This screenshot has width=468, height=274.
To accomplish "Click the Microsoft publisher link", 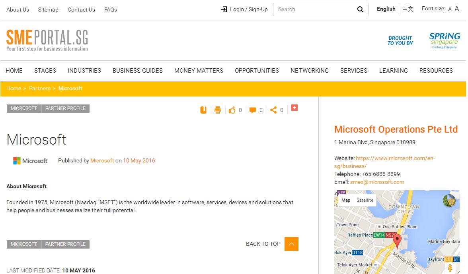I will pos(102,160).
